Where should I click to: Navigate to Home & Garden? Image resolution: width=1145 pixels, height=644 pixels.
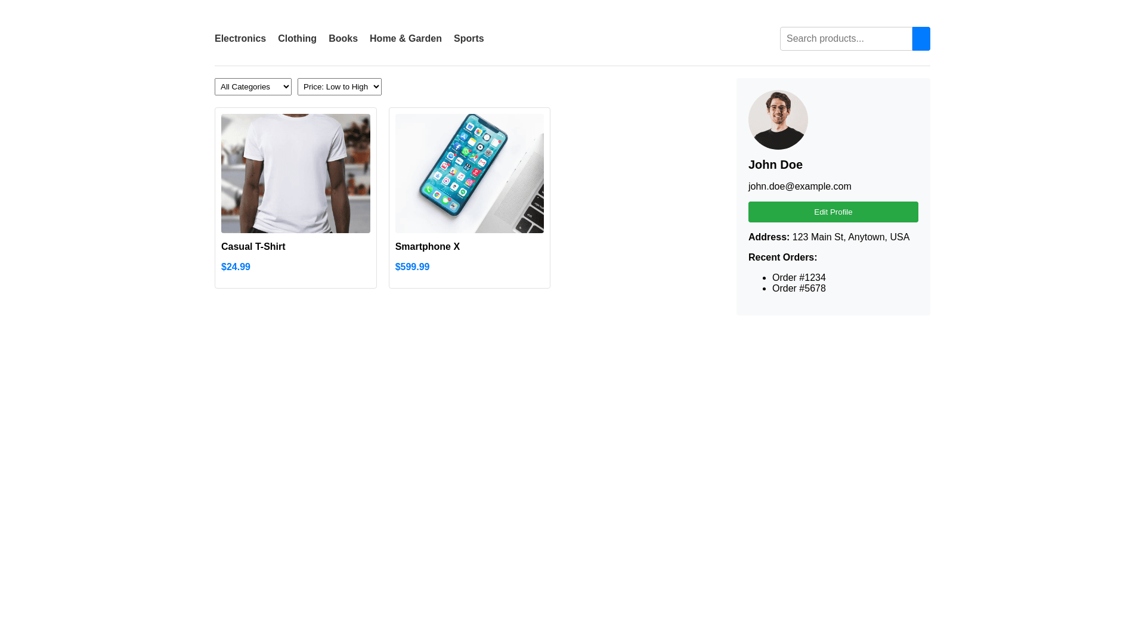click(x=406, y=39)
